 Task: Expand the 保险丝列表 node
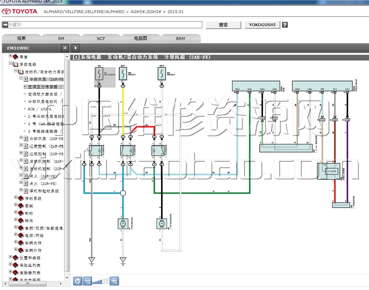tap(10, 264)
